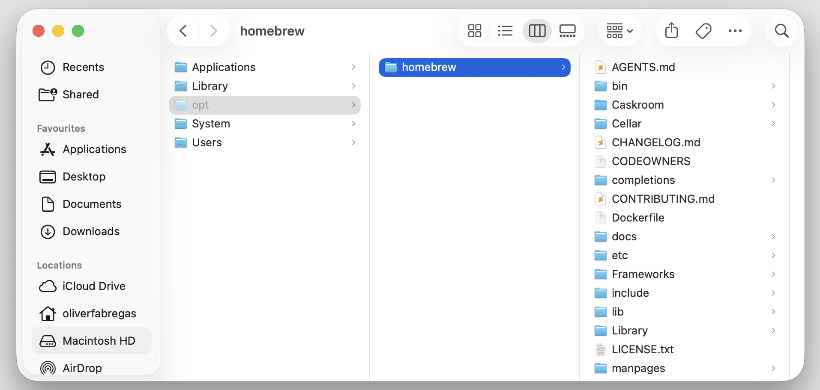Select Desktop in the sidebar

coord(92,177)
